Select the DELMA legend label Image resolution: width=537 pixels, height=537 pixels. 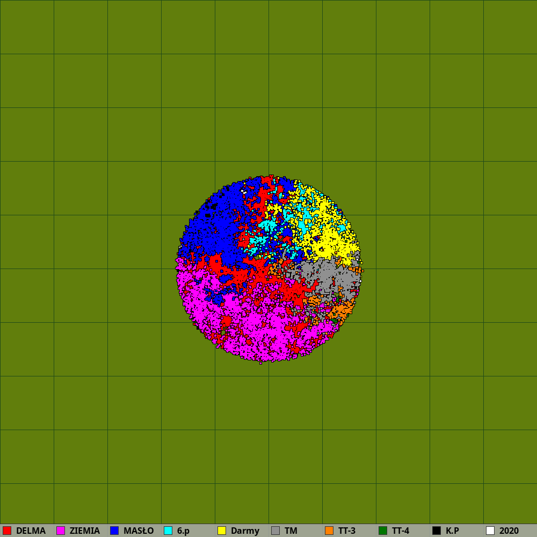click(31, 531)
